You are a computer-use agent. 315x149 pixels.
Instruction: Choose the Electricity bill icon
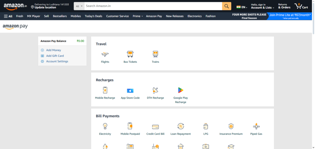[x=105, y=126]
